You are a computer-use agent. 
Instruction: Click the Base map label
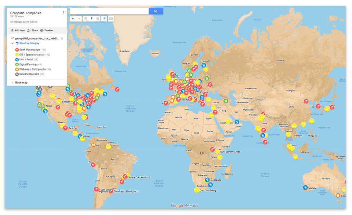(x=21, y=83)
